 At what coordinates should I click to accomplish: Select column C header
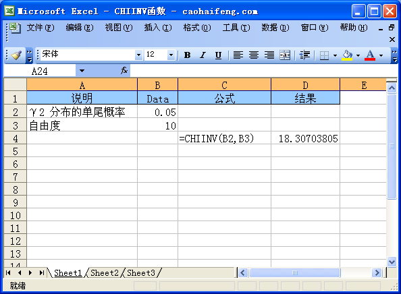[x=224, y=85]
